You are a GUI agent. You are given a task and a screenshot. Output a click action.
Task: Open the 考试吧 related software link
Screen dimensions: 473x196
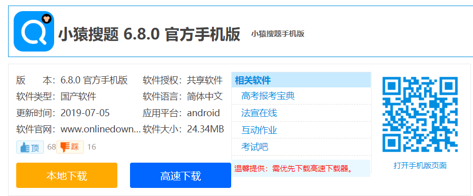pos(254,147)
